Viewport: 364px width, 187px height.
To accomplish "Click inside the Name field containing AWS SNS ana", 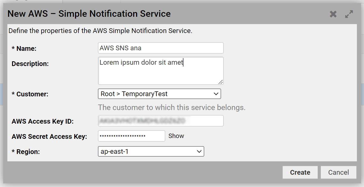I will [x=161, y=48].
